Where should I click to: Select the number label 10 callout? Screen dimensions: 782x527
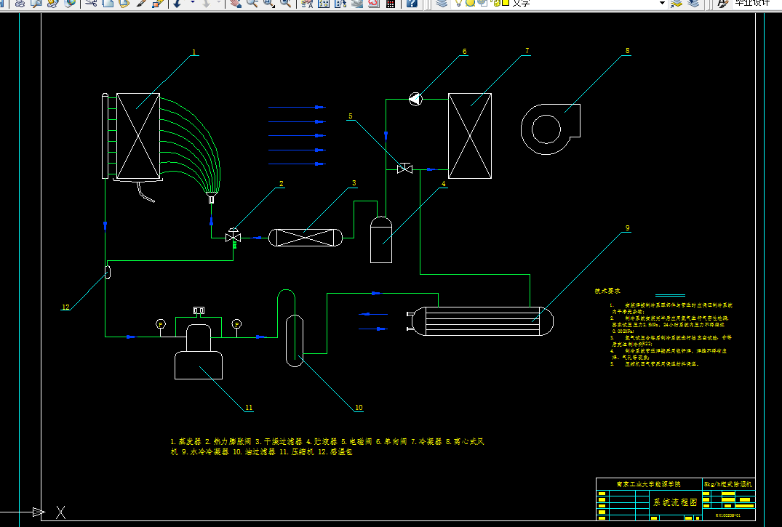[359, 408]
